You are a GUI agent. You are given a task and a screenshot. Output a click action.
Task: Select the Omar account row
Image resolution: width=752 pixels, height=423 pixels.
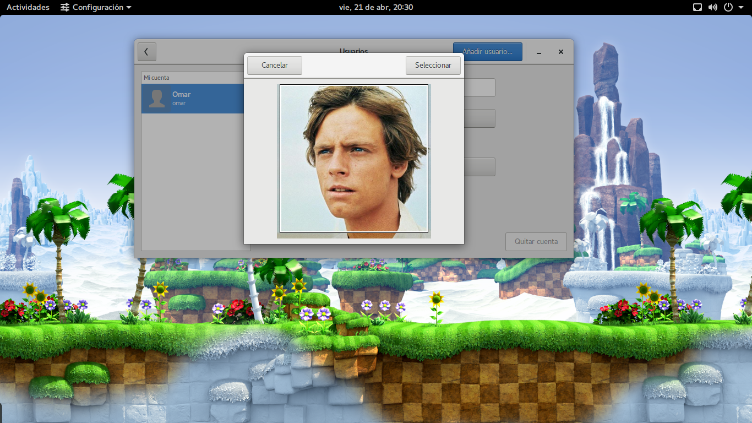click(x=193, y=99)
